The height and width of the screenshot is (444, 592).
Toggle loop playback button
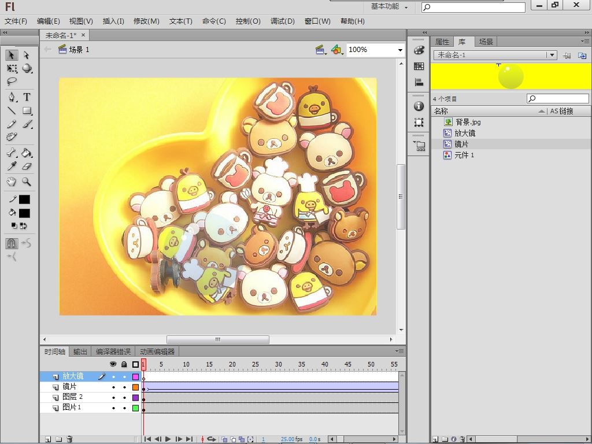(x=212, y=439)
